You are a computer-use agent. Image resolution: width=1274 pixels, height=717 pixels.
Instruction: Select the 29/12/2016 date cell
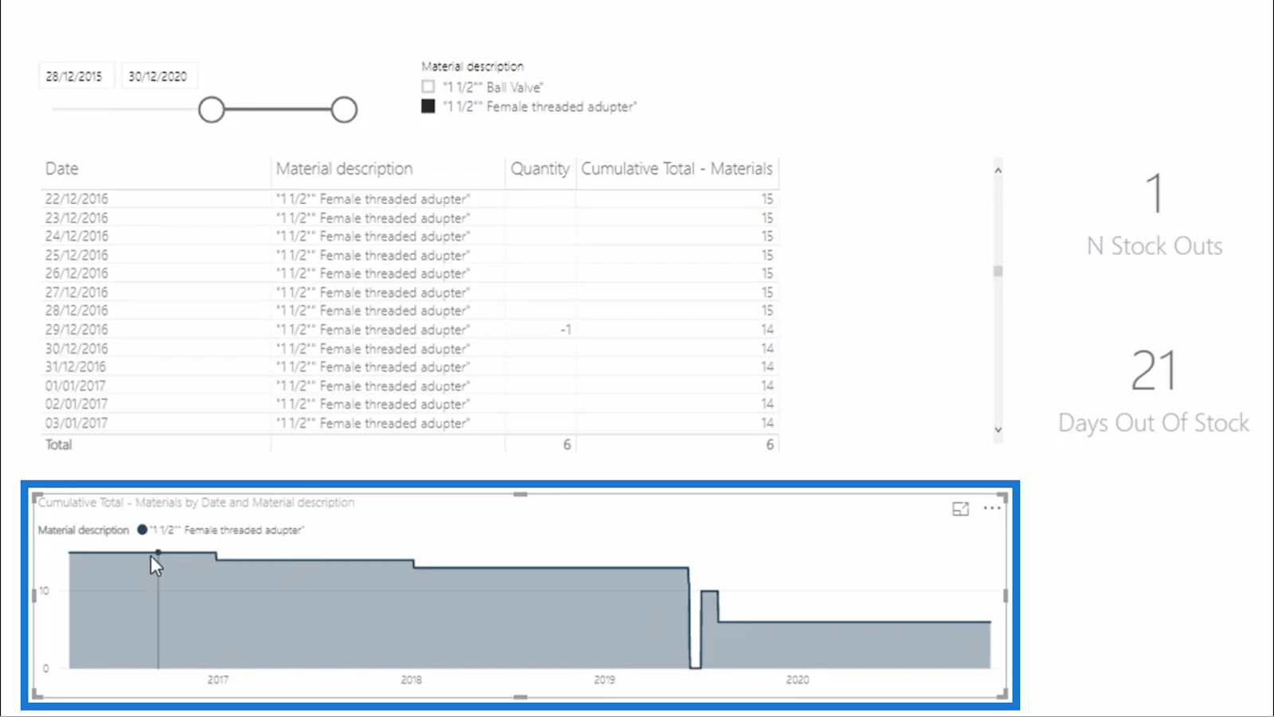(76, 329)
